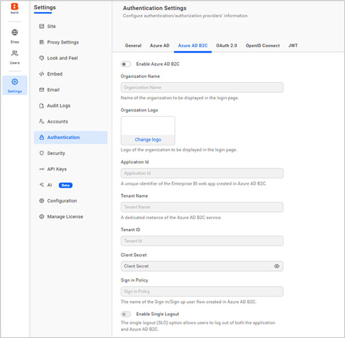345x338 pixels.
Task: Click the Tenant Name input field
Action: click(x=202, y=207)
